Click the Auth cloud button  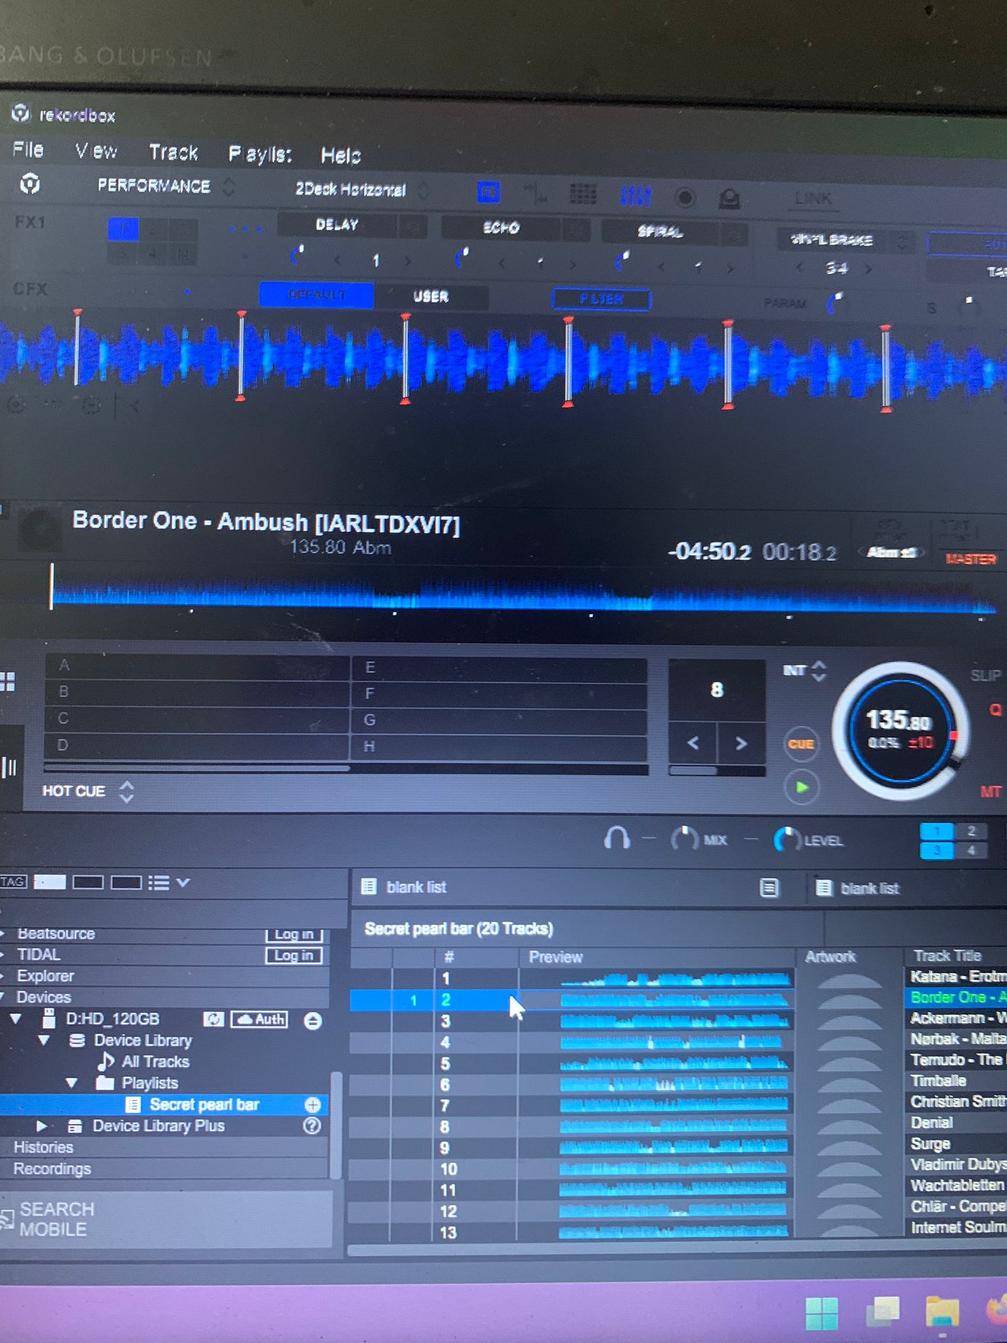(x=260, y=1019)
